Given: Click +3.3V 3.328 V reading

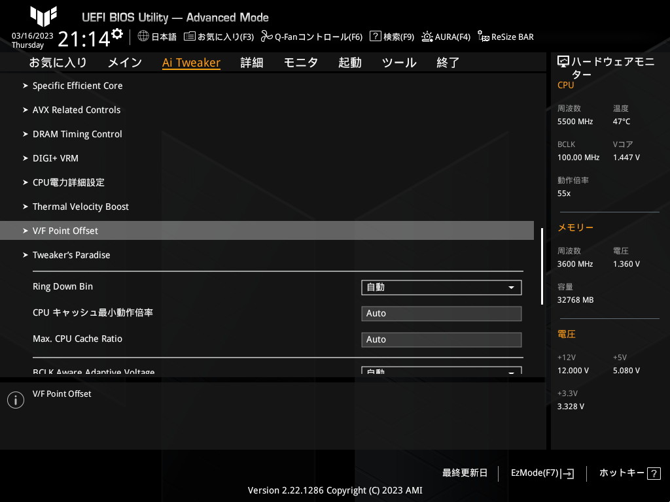Looking at the screenshot, I should click(x=571, y=407).
